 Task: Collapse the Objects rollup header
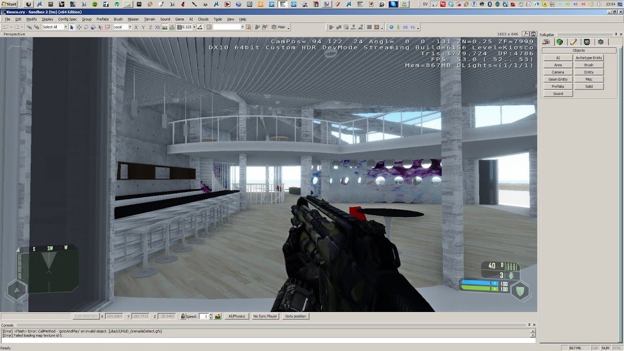coord(578,50)
